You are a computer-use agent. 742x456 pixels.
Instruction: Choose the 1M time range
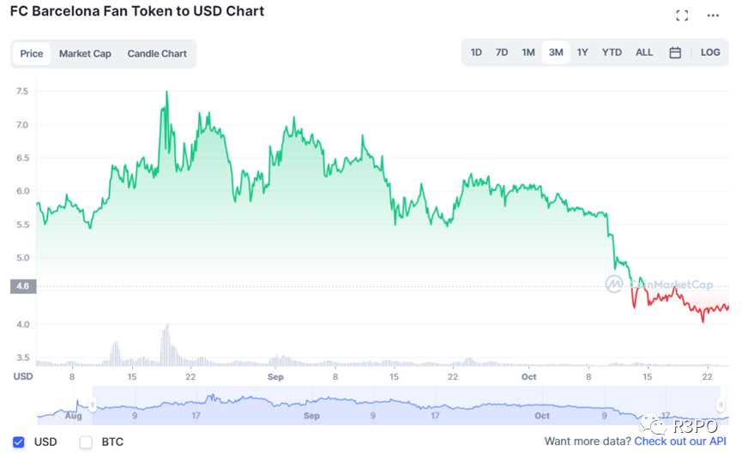(x=528, y=52)
